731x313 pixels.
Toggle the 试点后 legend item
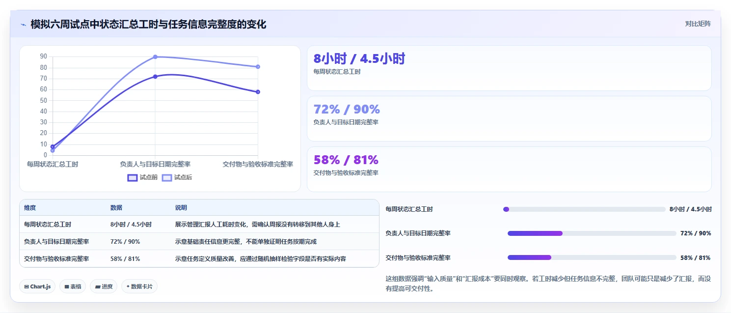point(177,177)
